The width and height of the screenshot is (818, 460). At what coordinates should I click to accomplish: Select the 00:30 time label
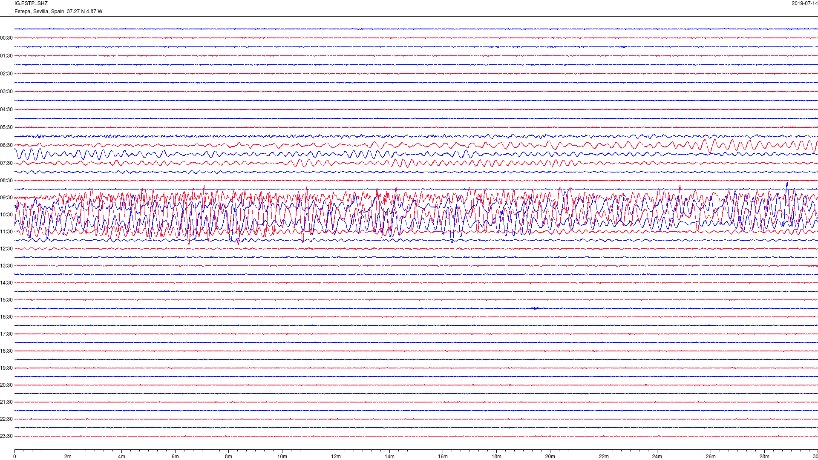click(x=6, y=38)
